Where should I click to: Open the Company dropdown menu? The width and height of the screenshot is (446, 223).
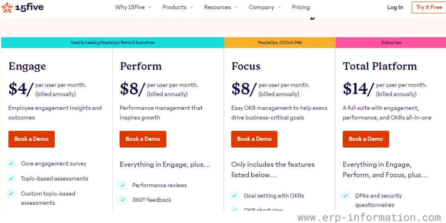265,7
